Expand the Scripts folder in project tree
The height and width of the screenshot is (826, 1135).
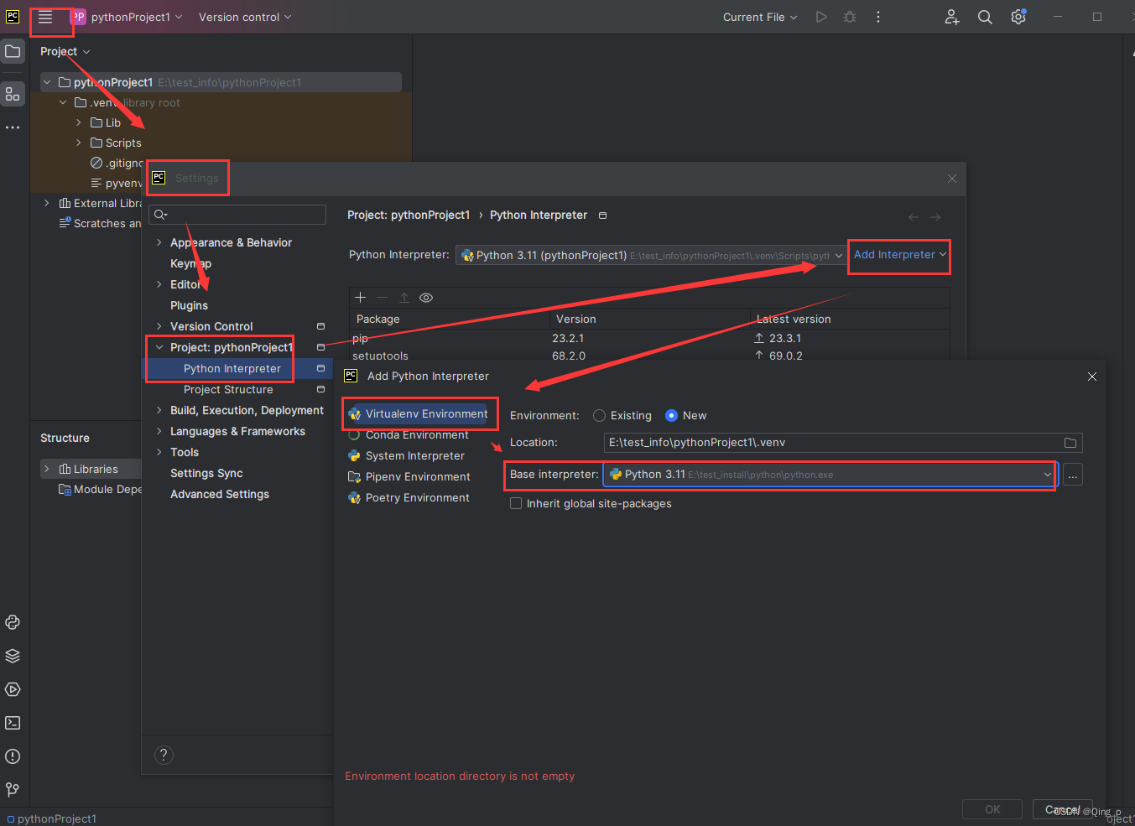coord(79,143)
